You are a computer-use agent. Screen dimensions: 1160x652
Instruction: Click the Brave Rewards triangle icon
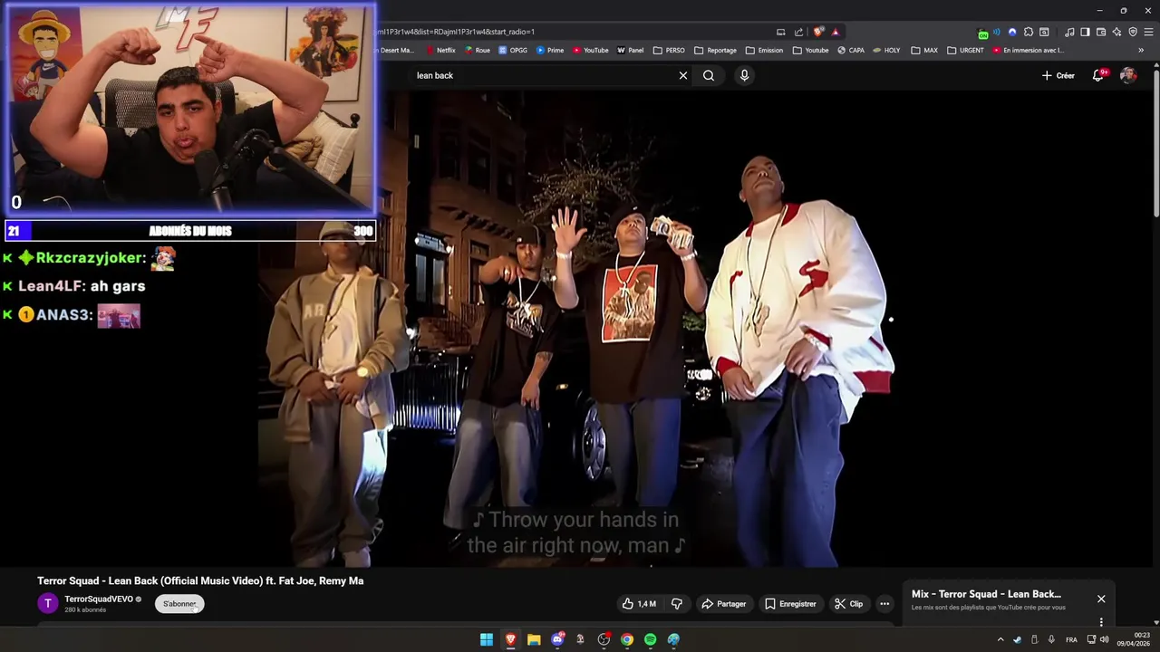[x=836, y=32]
